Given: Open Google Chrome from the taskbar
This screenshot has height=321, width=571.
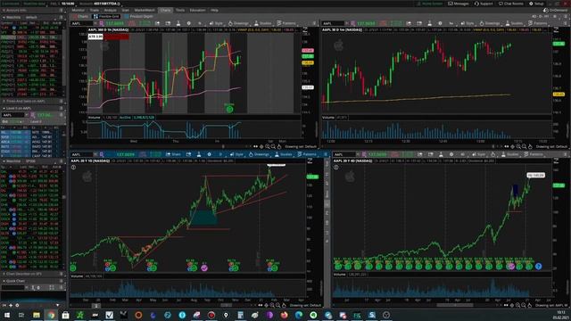Looking at the screenshot, I should 51,315.
